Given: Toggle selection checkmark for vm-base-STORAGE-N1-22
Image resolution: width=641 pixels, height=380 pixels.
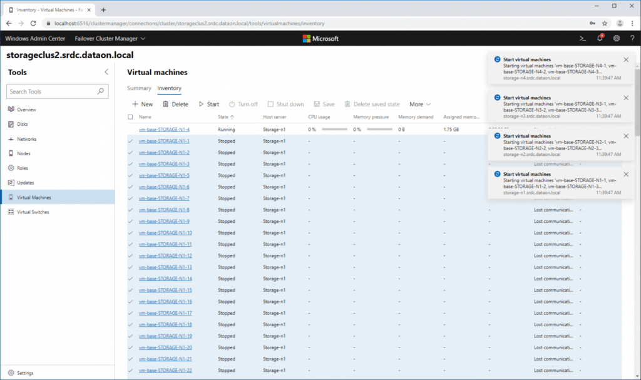Looking at the screenshot, I should point(130,370).
